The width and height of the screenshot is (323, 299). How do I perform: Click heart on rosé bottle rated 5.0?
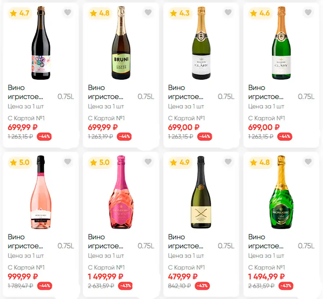click(68, 161)
